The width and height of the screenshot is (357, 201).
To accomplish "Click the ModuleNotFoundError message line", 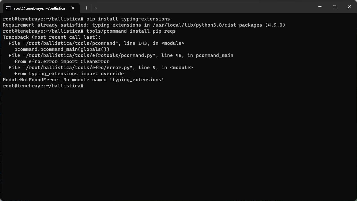I will tap(83, 80).
